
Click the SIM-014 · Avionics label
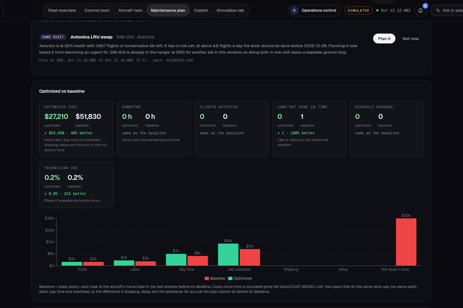coord(135,37)
